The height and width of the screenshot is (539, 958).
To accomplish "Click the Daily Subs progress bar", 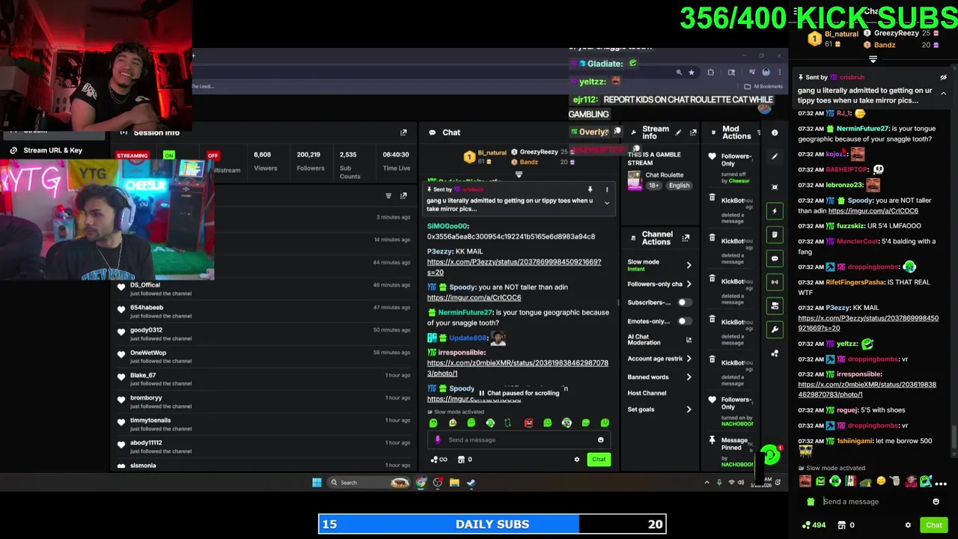I will tap(492, 524).
